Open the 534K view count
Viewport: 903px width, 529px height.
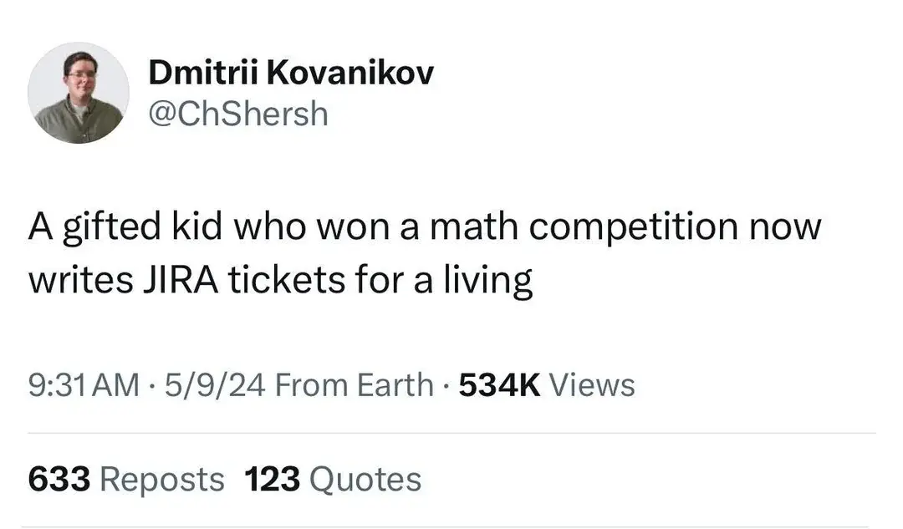[499, 385]
